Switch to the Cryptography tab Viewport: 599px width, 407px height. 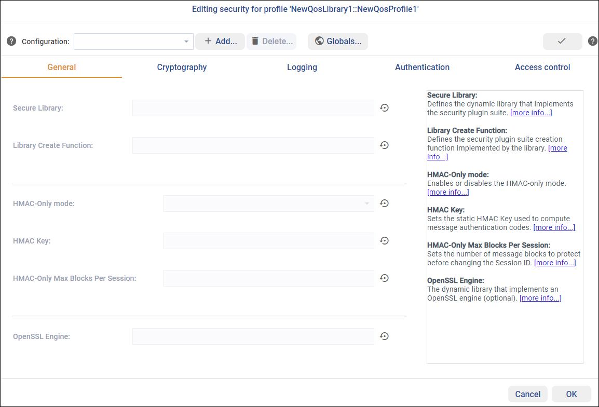click(182, 67)
